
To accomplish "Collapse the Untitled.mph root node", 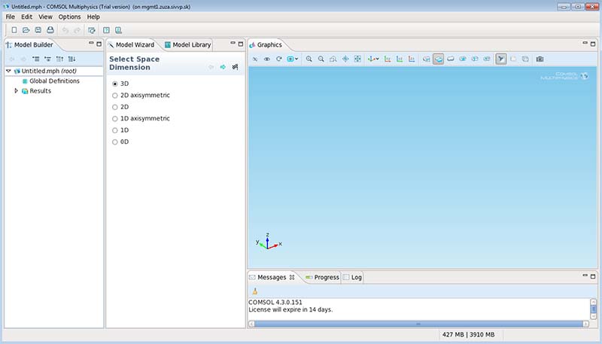I will [x=8, y=71].
